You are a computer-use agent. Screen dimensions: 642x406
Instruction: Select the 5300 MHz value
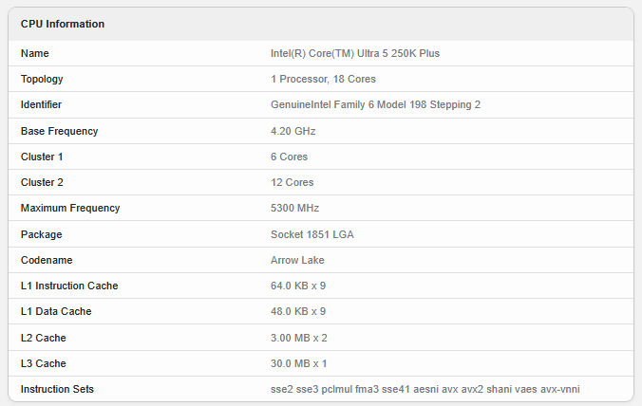pos(294,208)
